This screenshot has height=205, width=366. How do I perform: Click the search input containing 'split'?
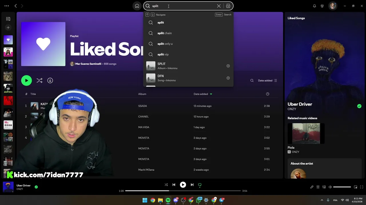[183, 6]
